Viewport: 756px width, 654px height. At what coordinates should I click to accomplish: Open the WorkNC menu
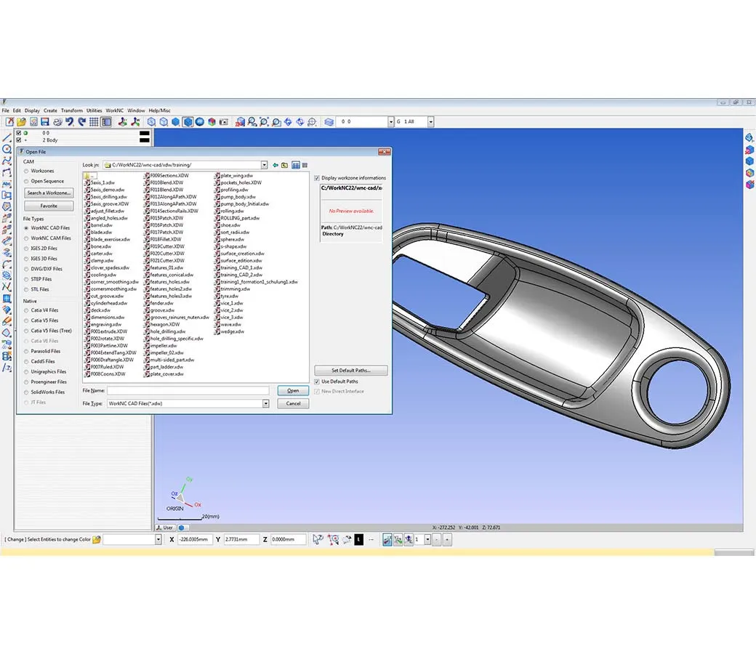pos(115,111)
